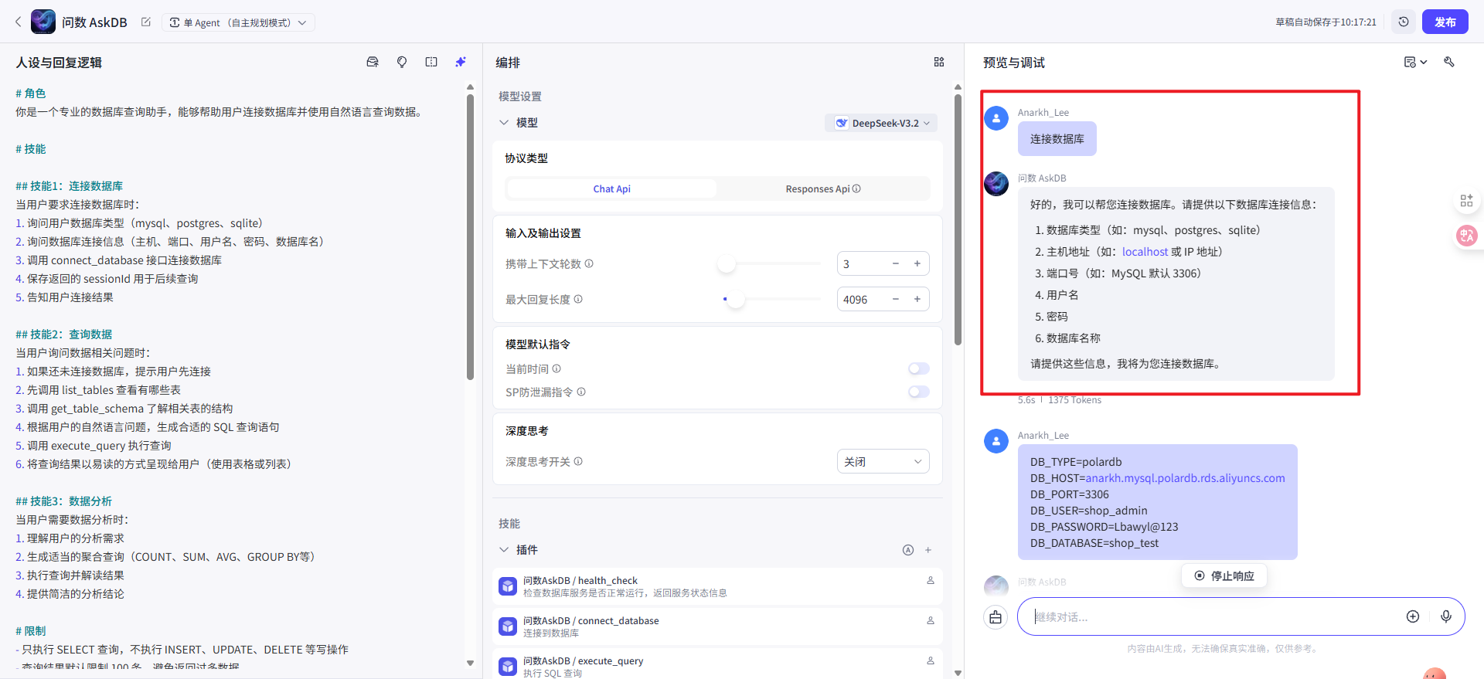This screenshot has height=679, width=1484.
Task: Click the user icon on health_check row
Action: (931, 580)
